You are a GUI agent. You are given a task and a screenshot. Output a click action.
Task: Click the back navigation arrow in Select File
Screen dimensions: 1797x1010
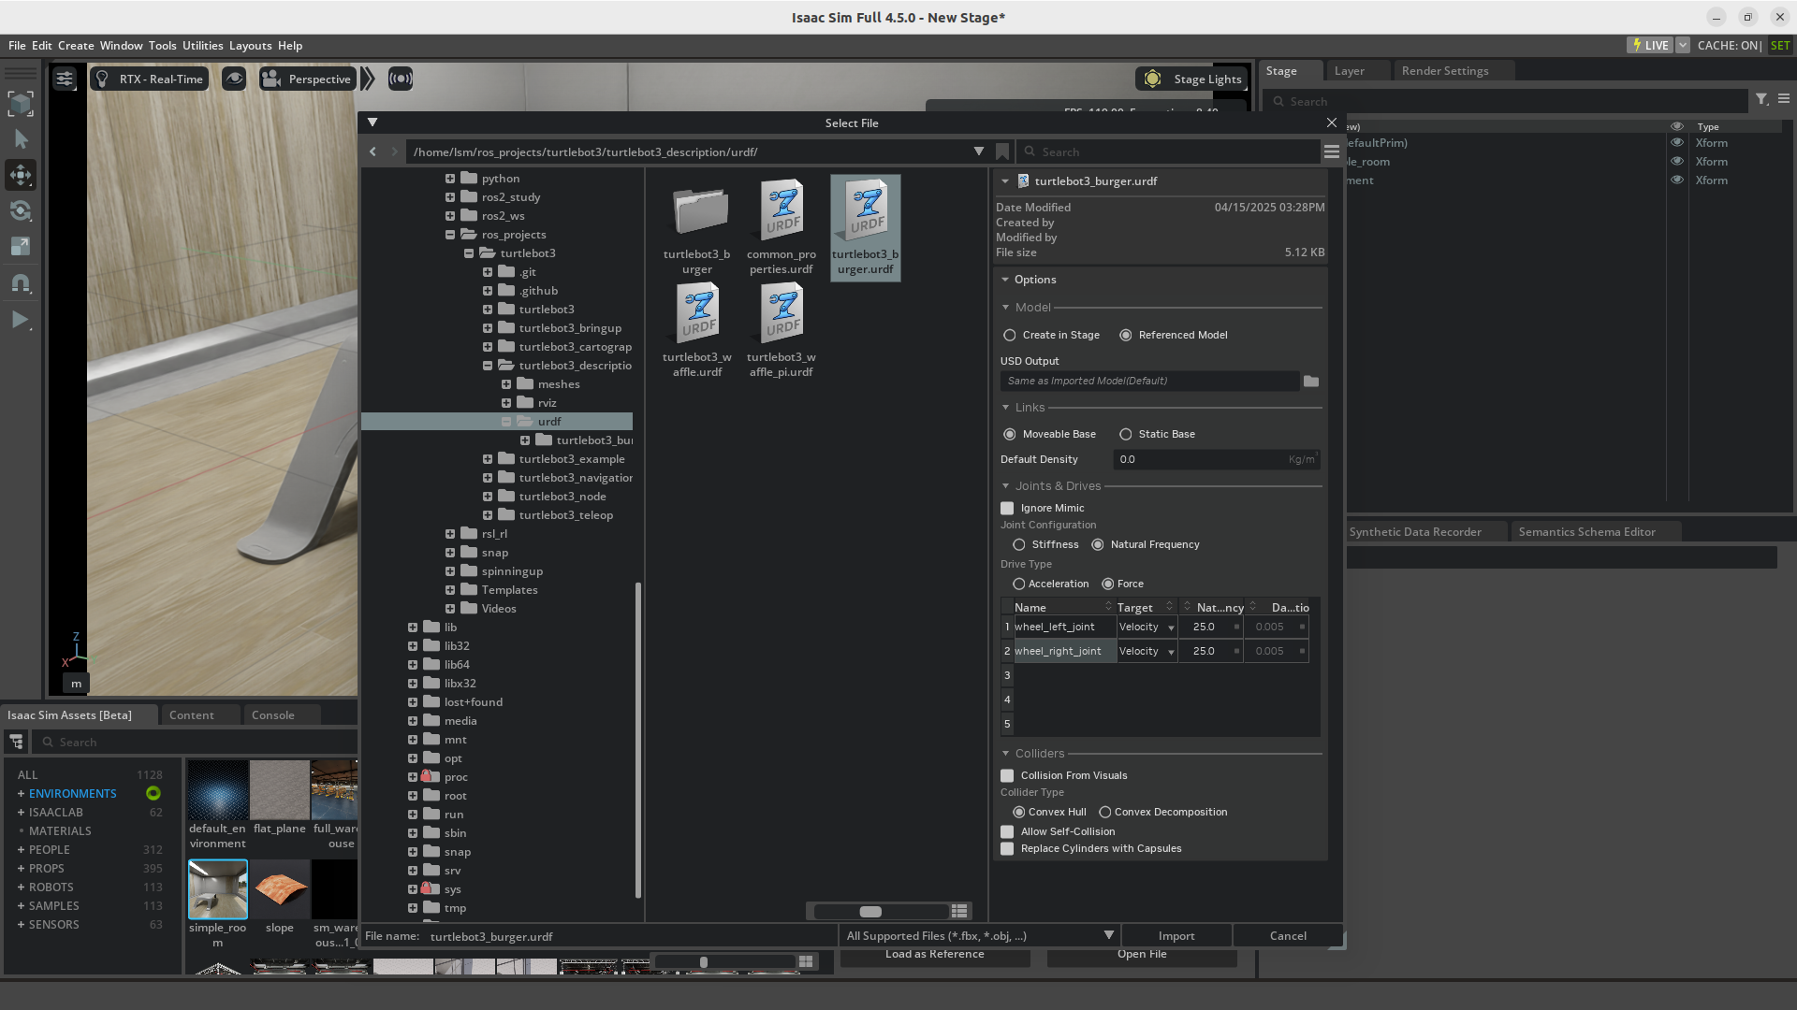[x=373, y=151]
